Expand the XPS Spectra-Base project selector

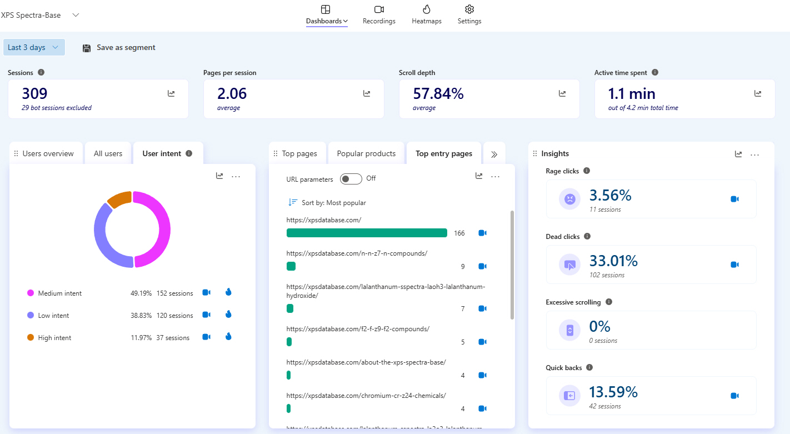pyautogui.click(x=76, y=15)
